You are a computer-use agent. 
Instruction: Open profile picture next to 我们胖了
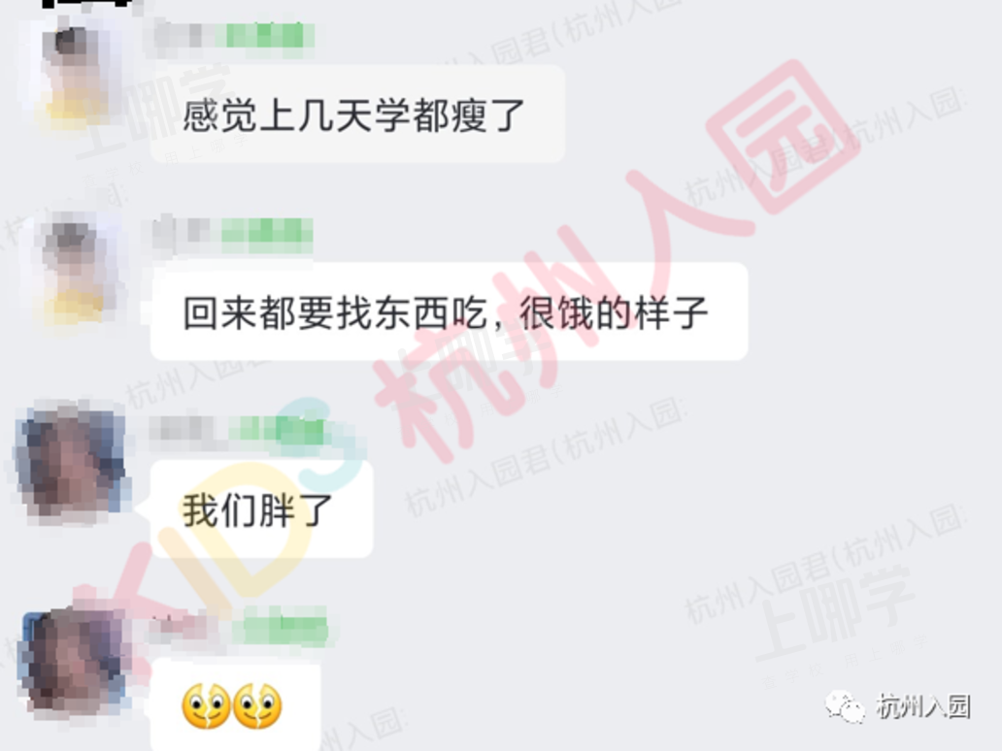point(72,463)
